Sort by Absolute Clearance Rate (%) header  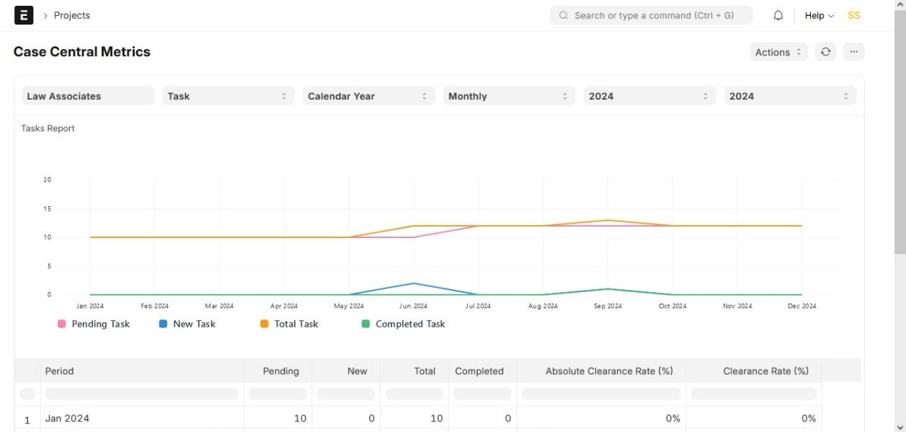point(601,371)
